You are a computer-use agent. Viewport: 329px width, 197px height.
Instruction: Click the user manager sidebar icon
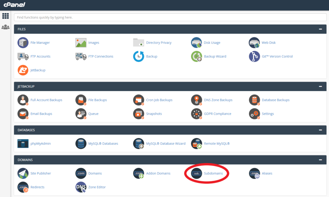click(x=5, y=27)
